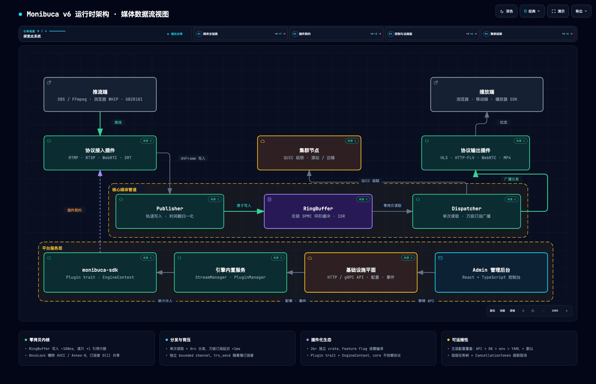The image size is (596, 384).
Task: Open 来源 1 badge on Publisher
Action: point(215,199)
